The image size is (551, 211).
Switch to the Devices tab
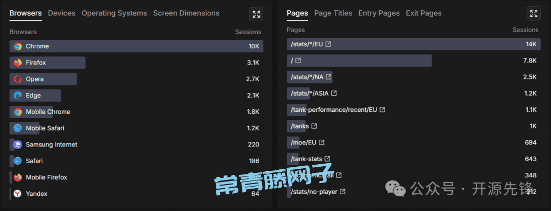pyautogui.click(x=61, y=13)
